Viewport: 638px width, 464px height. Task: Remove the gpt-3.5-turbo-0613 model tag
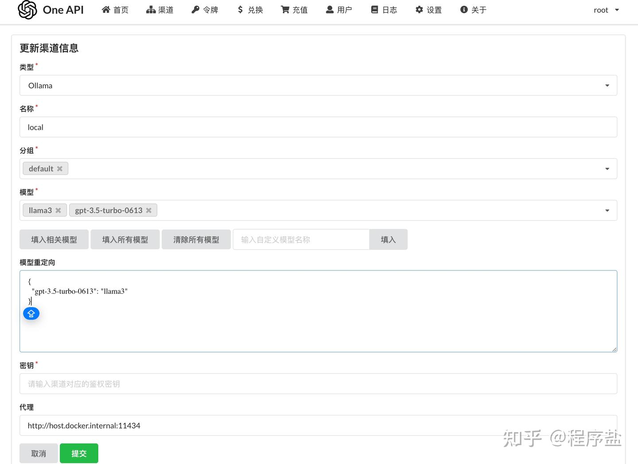tap(149, 210)
